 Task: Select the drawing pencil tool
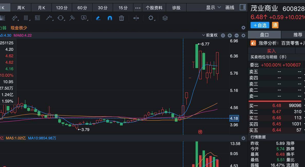point(98,18)
